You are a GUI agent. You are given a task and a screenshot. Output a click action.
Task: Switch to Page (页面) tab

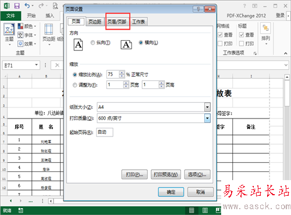(x=76, y=21)
